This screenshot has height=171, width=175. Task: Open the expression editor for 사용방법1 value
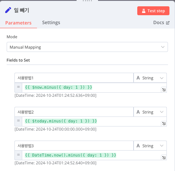(x=164, y=90)
